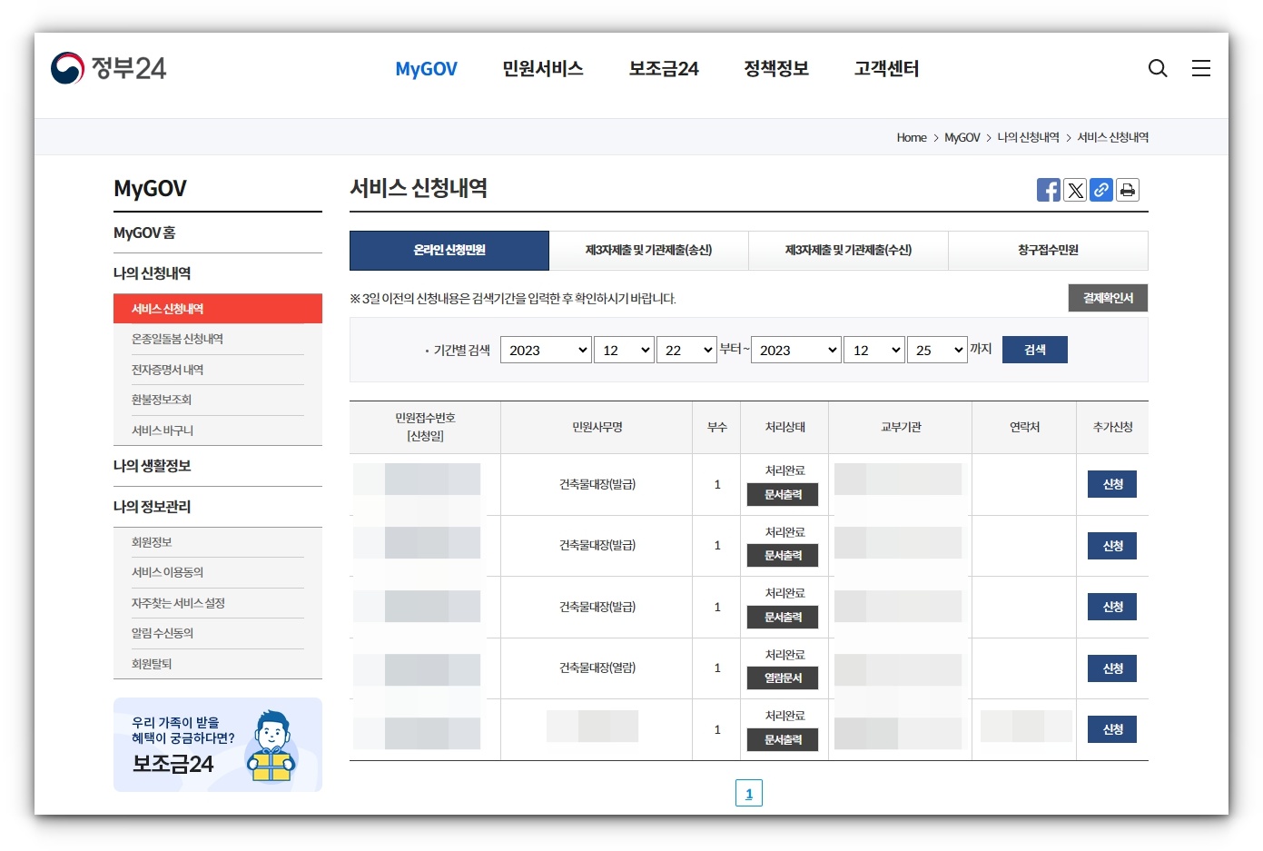
Task: Print the page using the printer icon
Action: (x=1128, y=190)
